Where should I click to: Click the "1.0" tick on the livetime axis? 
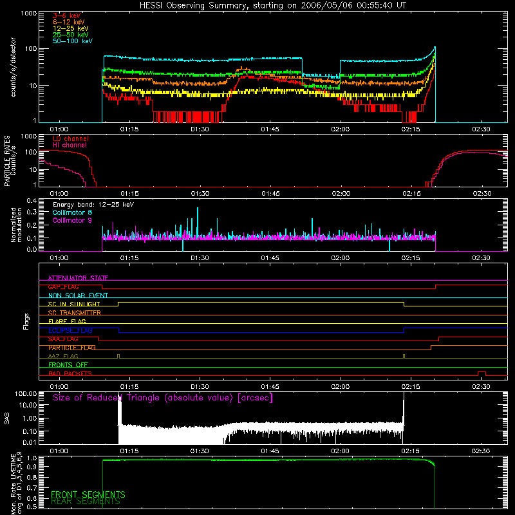pyautogui.click(x=32, y=458)
